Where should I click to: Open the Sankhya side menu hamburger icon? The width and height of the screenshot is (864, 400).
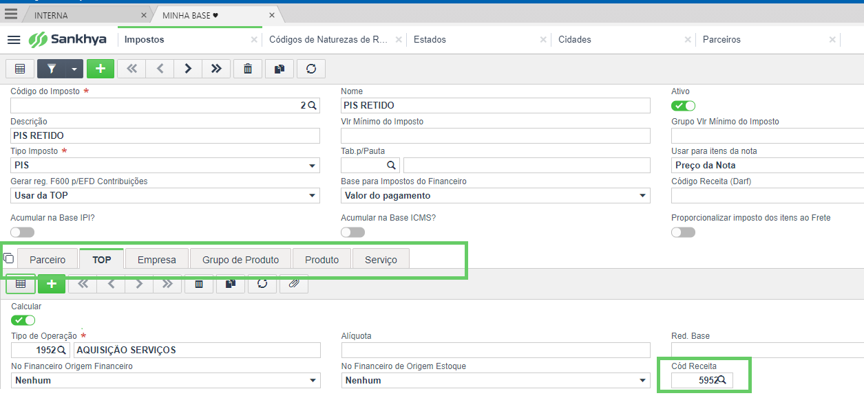point(14,40)
